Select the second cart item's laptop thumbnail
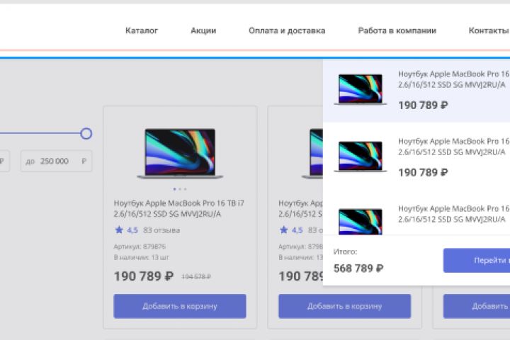This screenshot has width=510, height=340. click(361, 157)
